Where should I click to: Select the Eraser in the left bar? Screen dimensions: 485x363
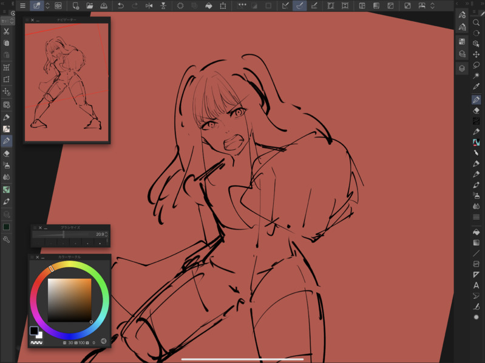tap(6, 153)
